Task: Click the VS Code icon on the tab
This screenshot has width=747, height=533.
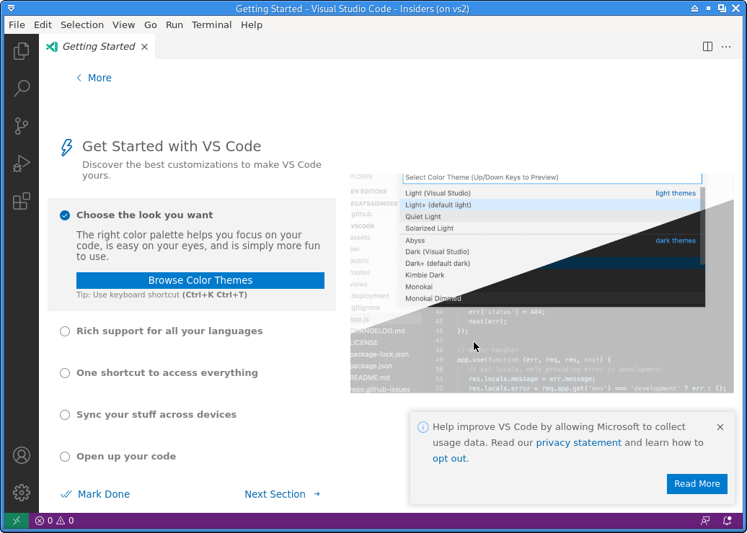Action: tap(52, 47)
